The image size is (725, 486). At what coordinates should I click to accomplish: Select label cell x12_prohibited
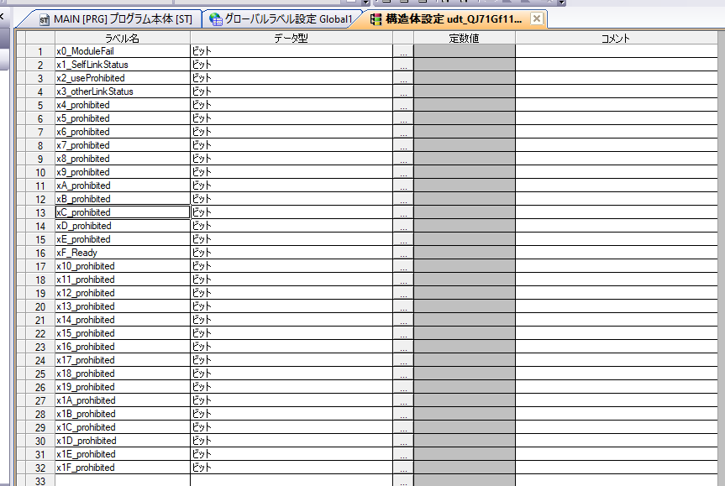click(123, 293)
